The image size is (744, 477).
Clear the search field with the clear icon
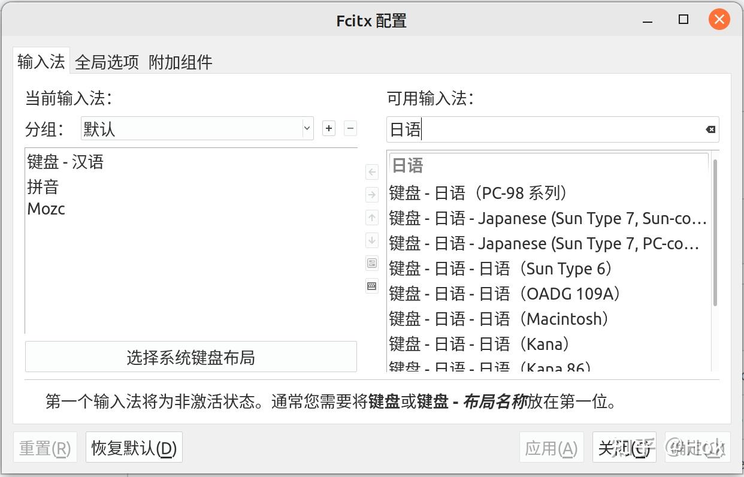point(710,129)
